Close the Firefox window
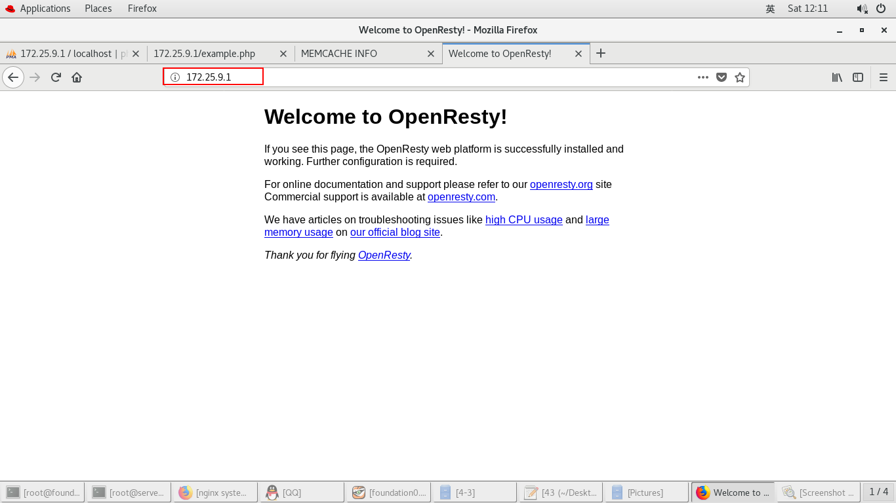Image resolution: width=896 pixels, height=503 pixels. [x=884, y=30]
